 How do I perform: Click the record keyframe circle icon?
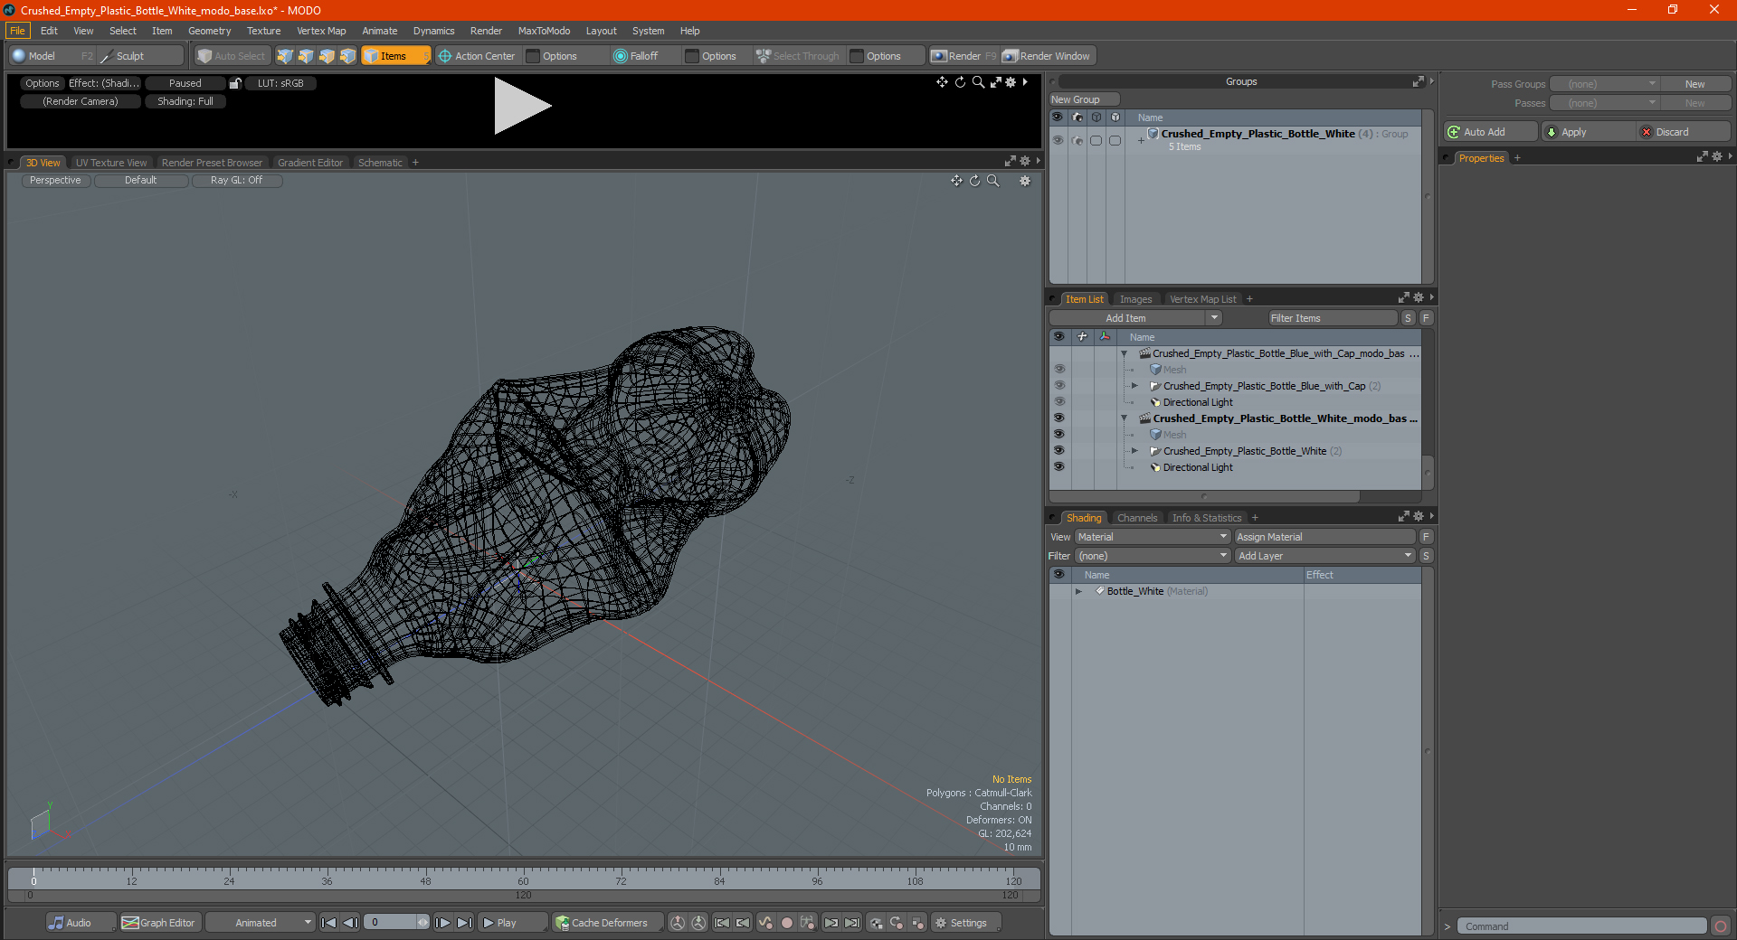787,923
